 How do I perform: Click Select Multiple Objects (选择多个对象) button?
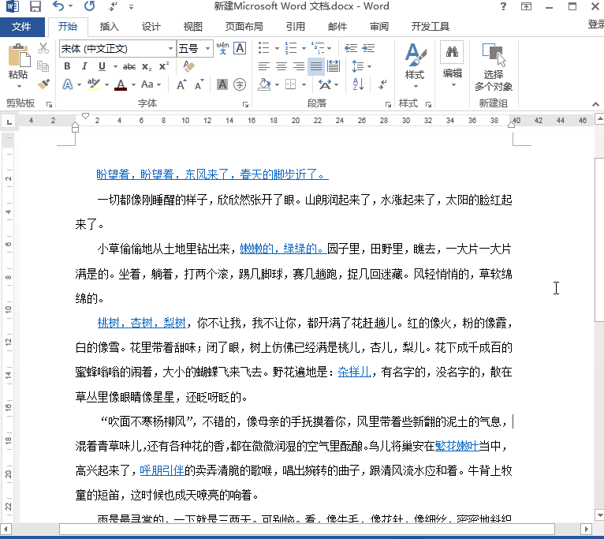pos(494,67)
